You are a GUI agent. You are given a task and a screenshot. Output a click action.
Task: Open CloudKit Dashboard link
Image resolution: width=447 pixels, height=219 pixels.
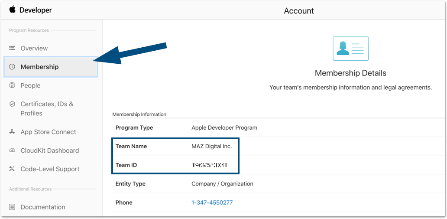tap(49, 150)
